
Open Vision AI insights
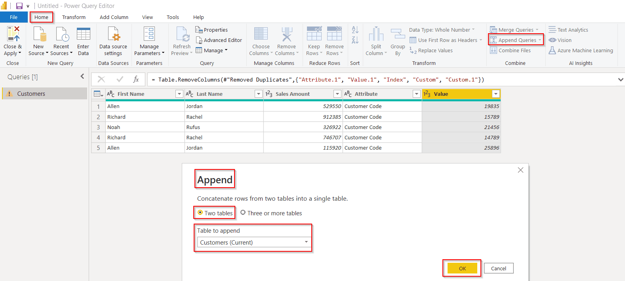coord(560,40)
